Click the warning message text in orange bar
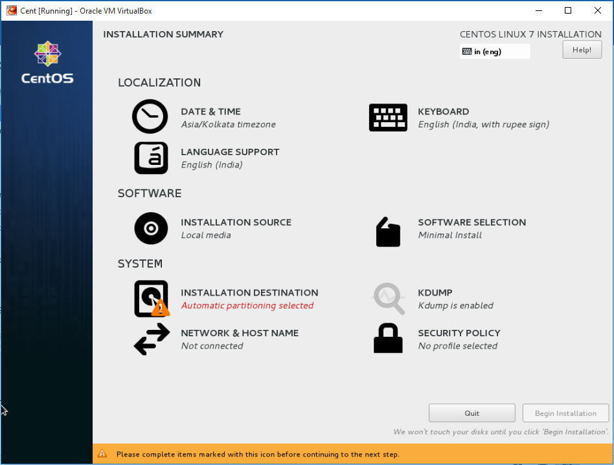The height and width of the screenshot is (465, 614). click(x=258, y=454)
